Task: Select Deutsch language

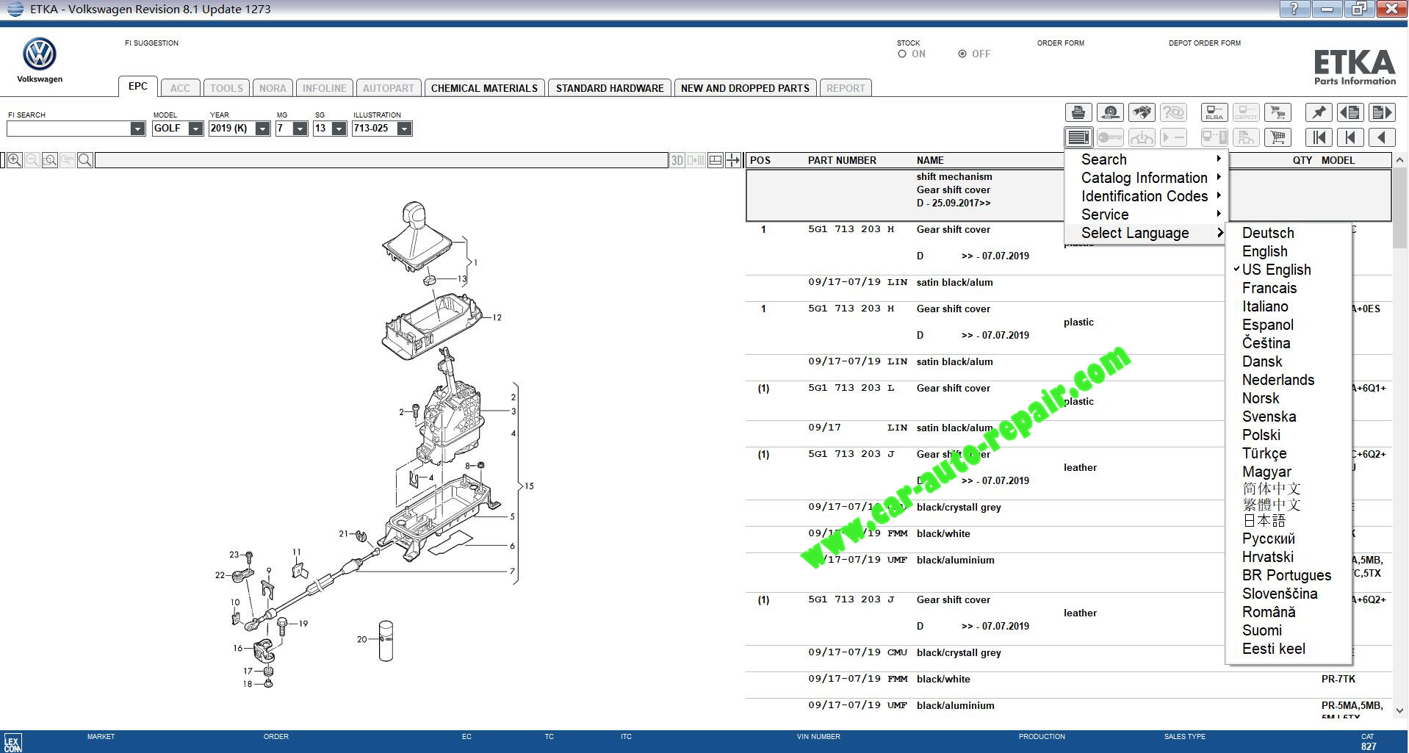Action: point(1268,233)
